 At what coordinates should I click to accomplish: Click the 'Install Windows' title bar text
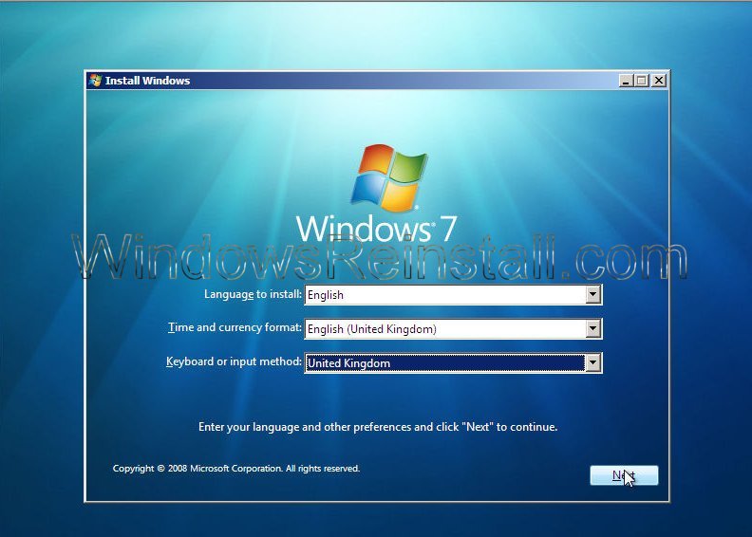[147, 81]
